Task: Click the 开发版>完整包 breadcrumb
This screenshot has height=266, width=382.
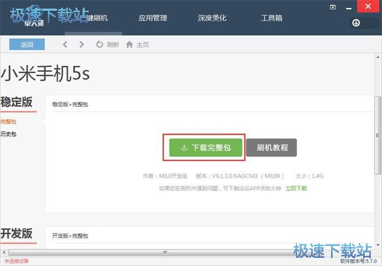Action: (70, 236)
